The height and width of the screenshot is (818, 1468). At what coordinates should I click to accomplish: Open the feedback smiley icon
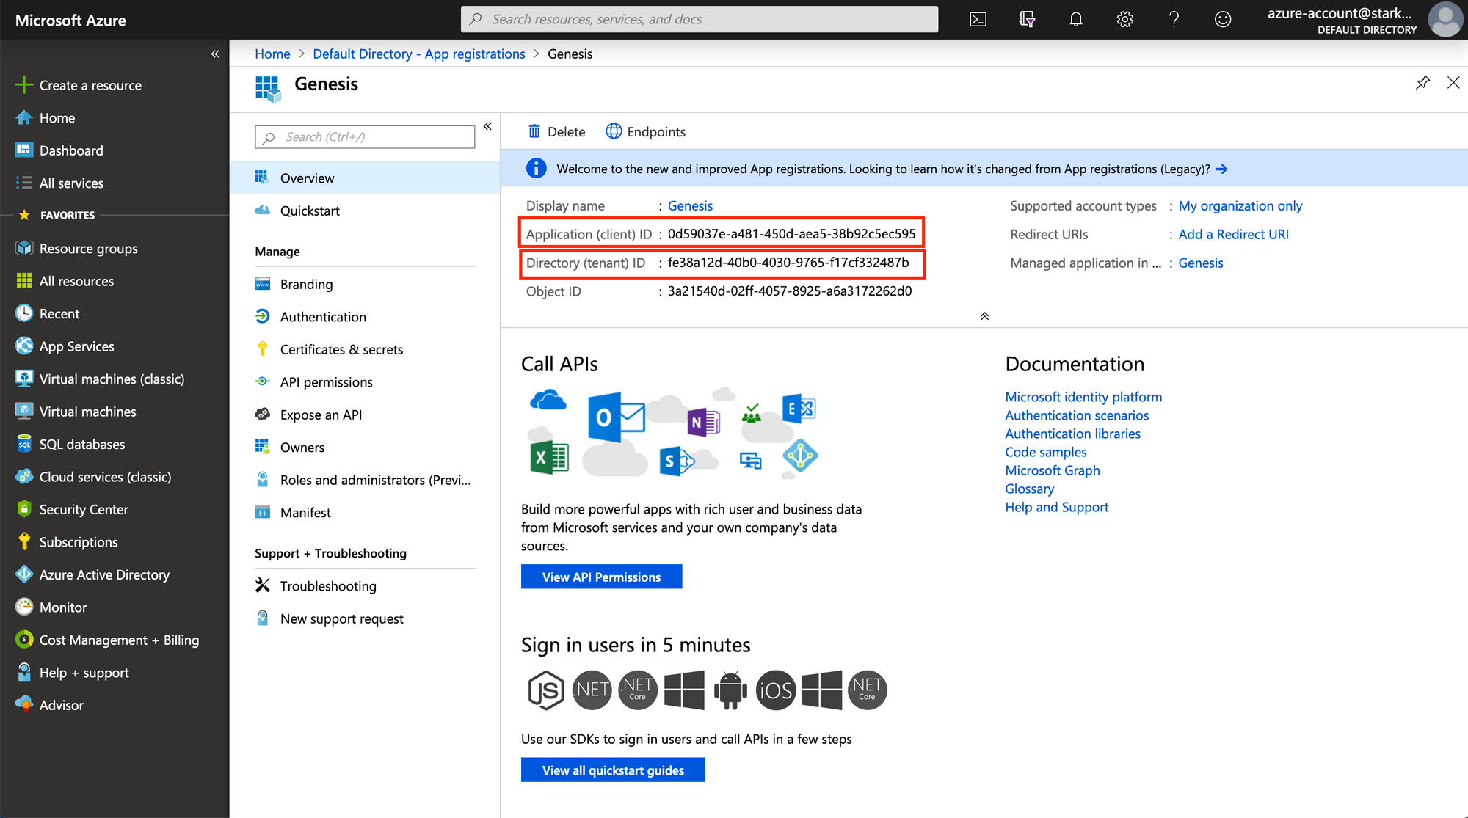(1222, 19)
